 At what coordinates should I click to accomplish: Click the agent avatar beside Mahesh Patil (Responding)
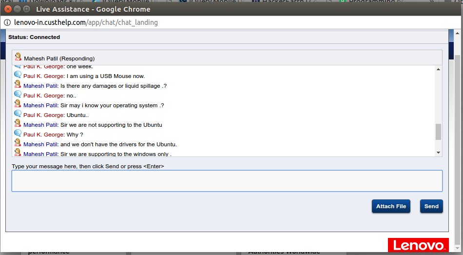tap(18, 57)
